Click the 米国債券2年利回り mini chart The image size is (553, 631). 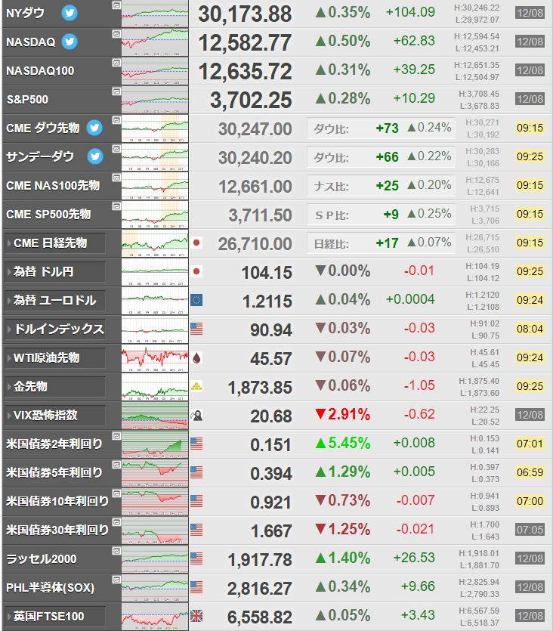pos(155,444)
